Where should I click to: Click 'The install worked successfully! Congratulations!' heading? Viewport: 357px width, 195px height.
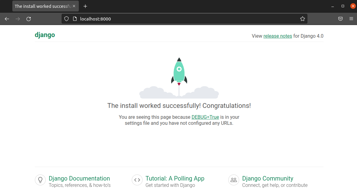coord(179,105)
